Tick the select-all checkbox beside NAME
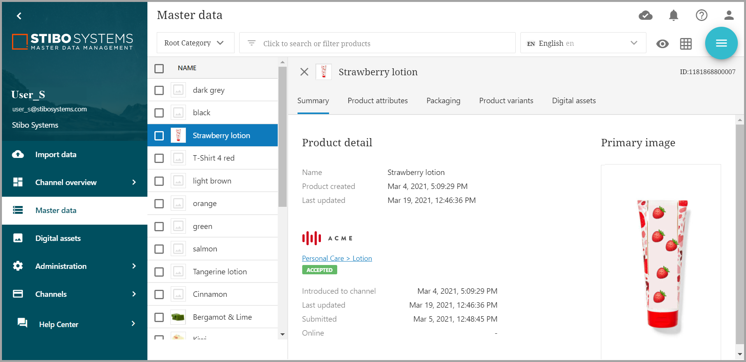 [x=159, y=69]
